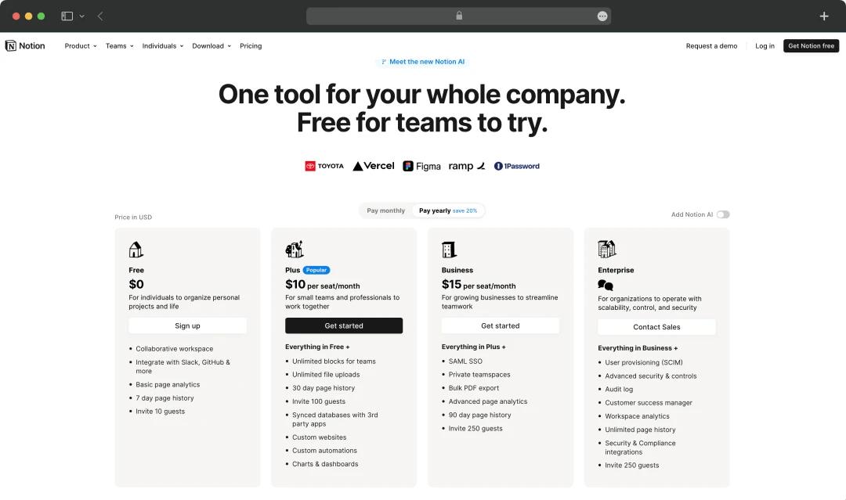Select the Pay yearly save 20% option
This screenshot has width=846, height=500.
448,210
